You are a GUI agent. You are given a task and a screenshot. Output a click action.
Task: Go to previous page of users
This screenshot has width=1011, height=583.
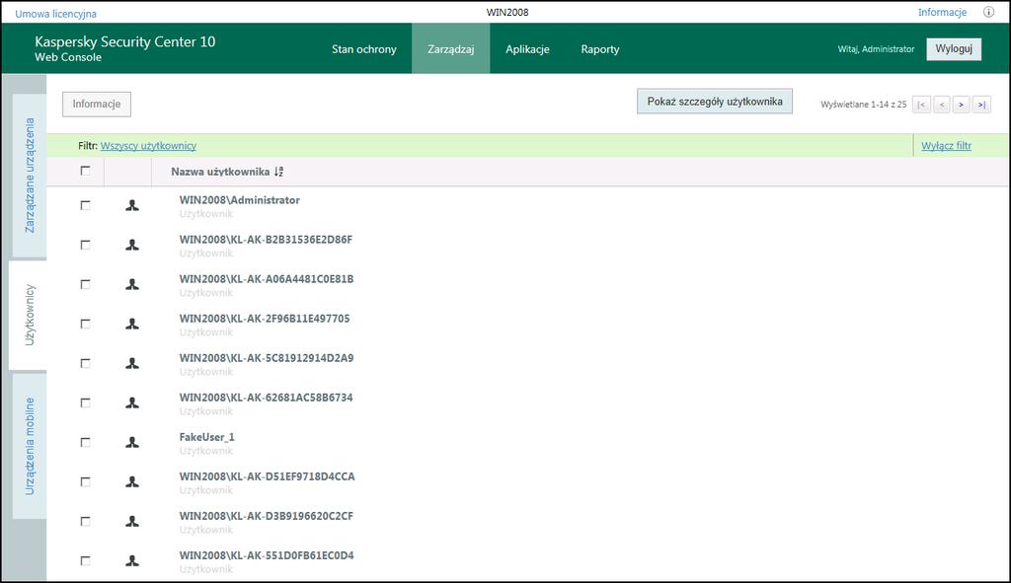tap(941, 105)
